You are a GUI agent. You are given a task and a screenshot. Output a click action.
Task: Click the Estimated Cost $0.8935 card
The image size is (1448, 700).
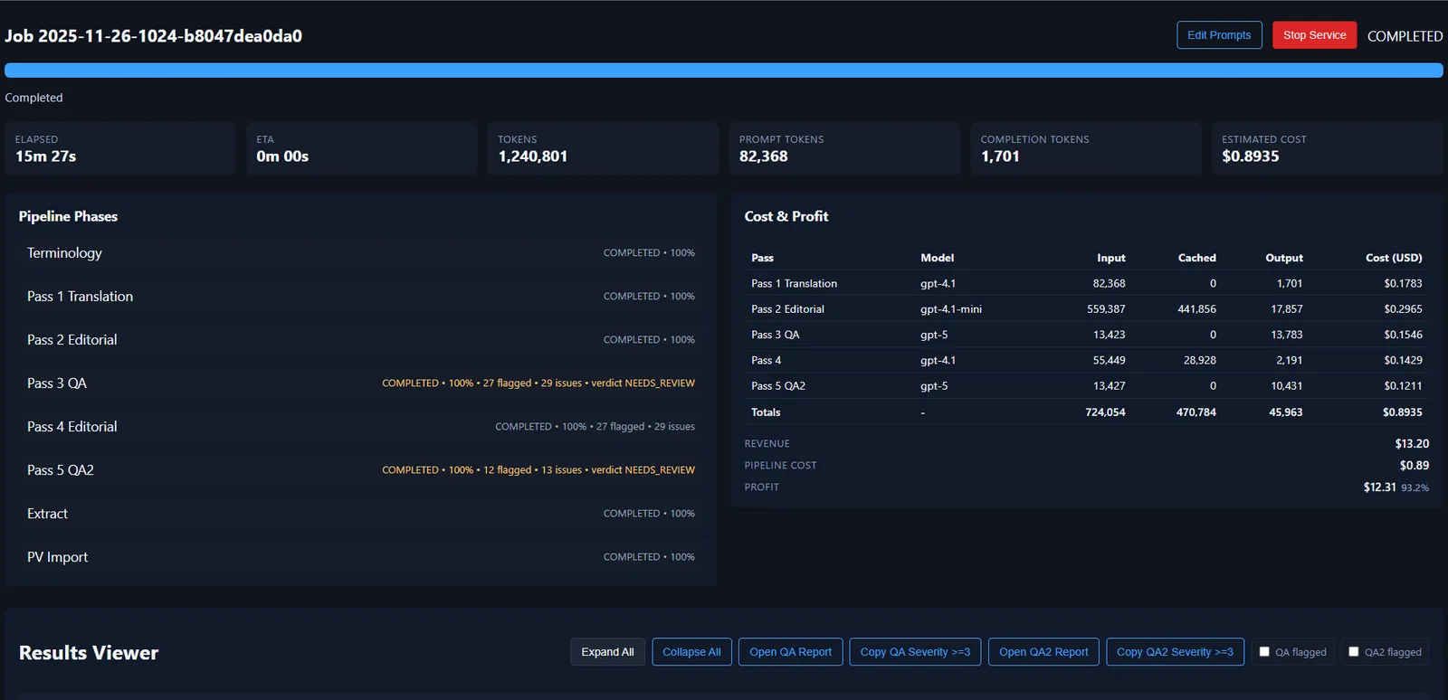[x=1328, y=148]
